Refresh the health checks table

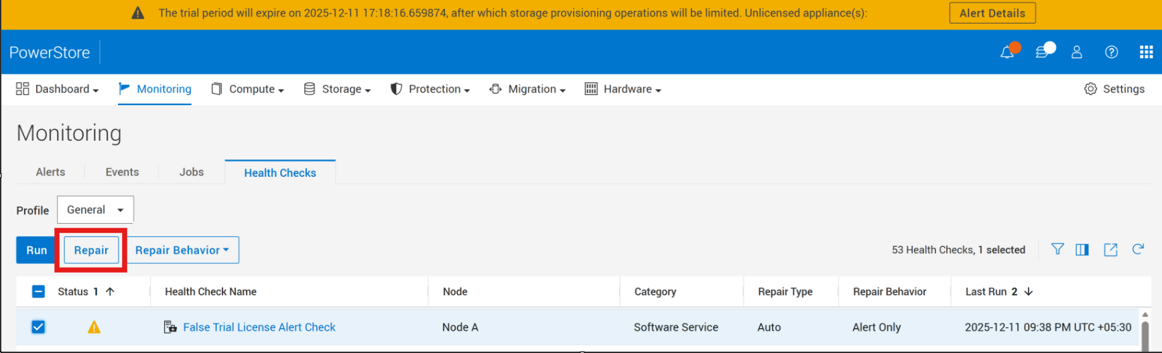click(1138, 249)
